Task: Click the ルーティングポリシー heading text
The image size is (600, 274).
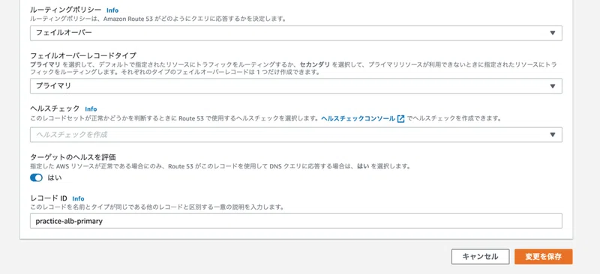Action: coord(65,10)
